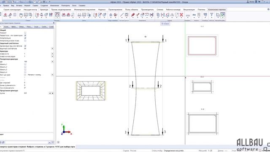Open the Библ... palette tab
270x152 pixels.
point(14,27)
